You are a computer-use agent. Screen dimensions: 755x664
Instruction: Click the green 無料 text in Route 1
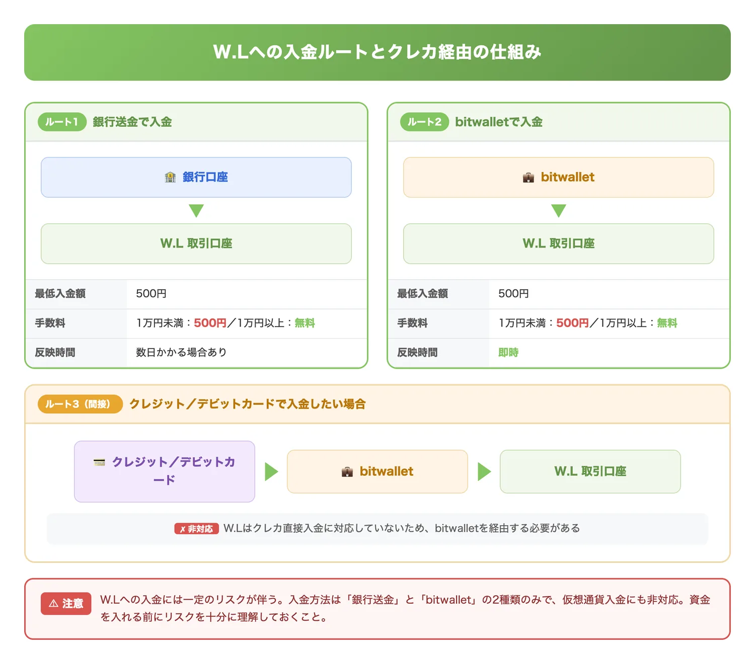(x=305, y=323)
